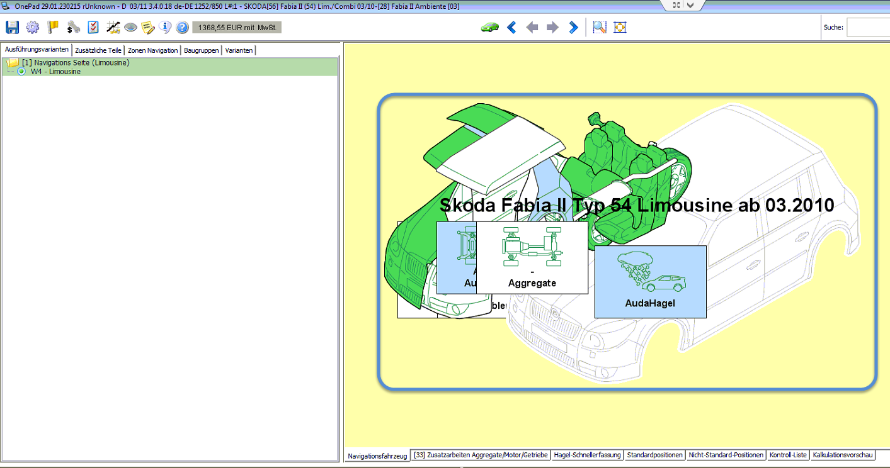
Task: Click the yellow flag icon
Action: coord(53,27)
